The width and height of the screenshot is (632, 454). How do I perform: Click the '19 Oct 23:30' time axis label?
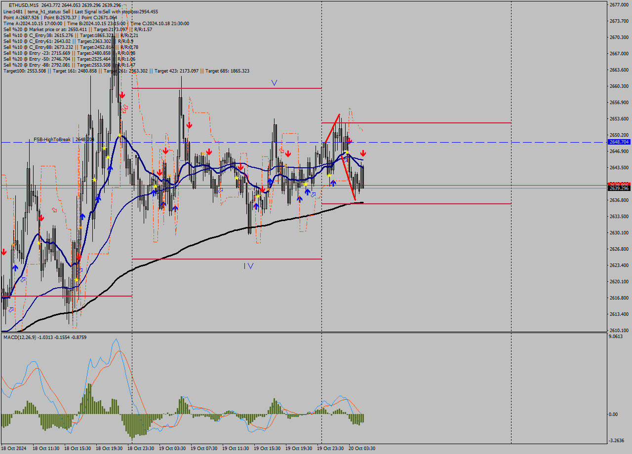(x=330, y=449)
